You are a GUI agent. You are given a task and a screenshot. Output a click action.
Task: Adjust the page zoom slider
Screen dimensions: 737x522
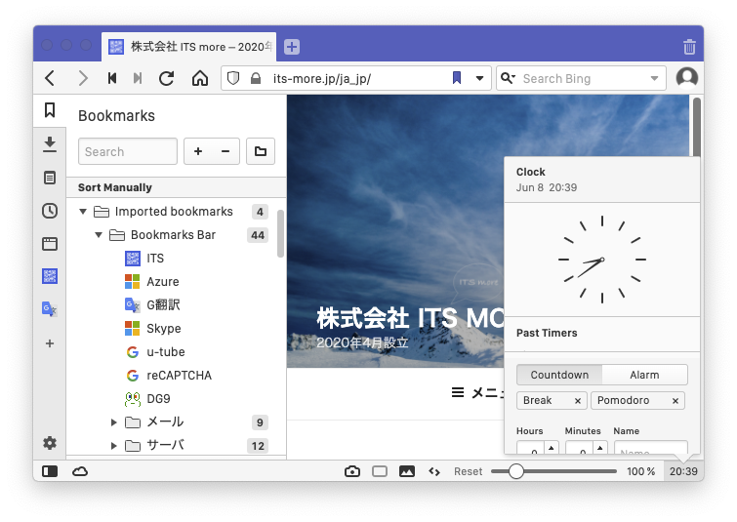point(516,471)
